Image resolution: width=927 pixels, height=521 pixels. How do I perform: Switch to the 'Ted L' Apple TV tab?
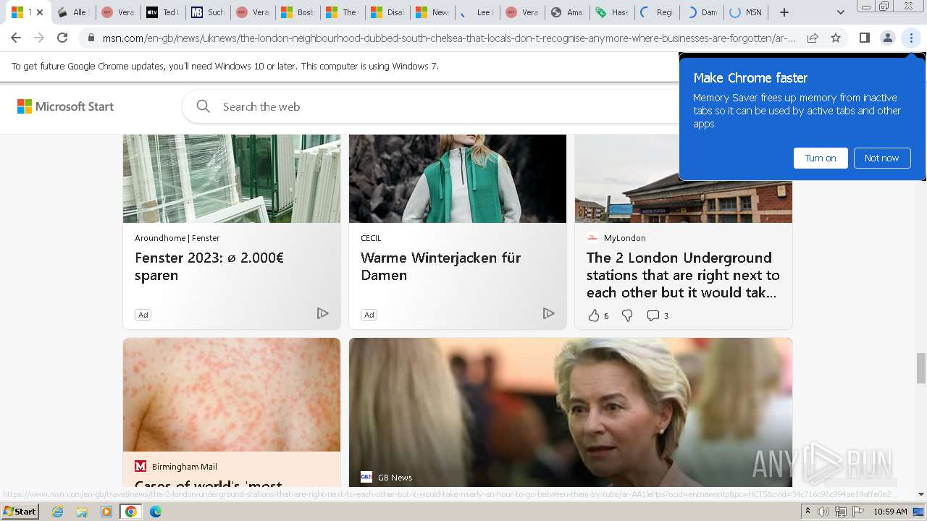pyautogui.click(x=162, y=12)
